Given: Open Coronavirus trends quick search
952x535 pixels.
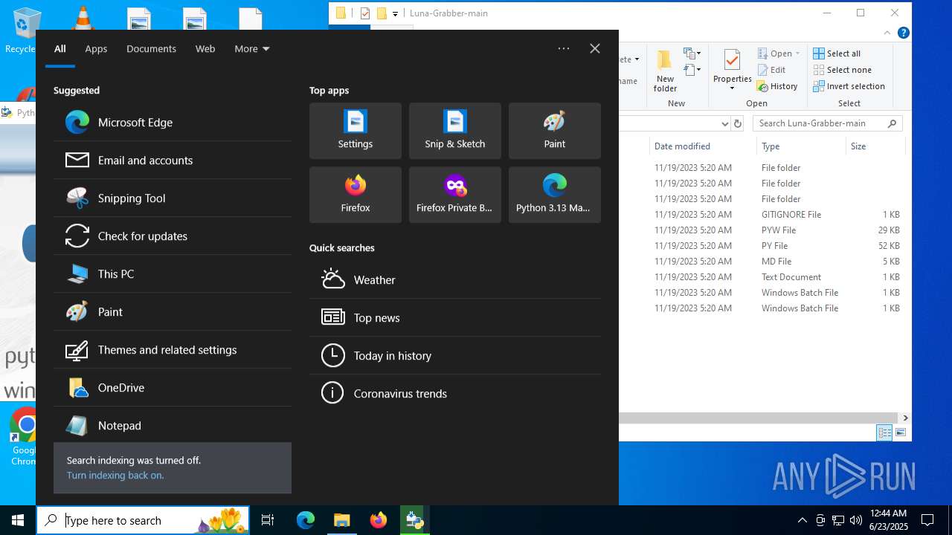Looking at the screenshot, I should (x=455, y=394).
